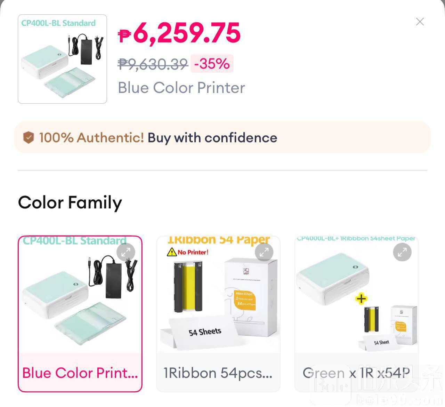
Task: Select the 1Ribbon 54pcs variant
Action: click(x=218, y=314)
